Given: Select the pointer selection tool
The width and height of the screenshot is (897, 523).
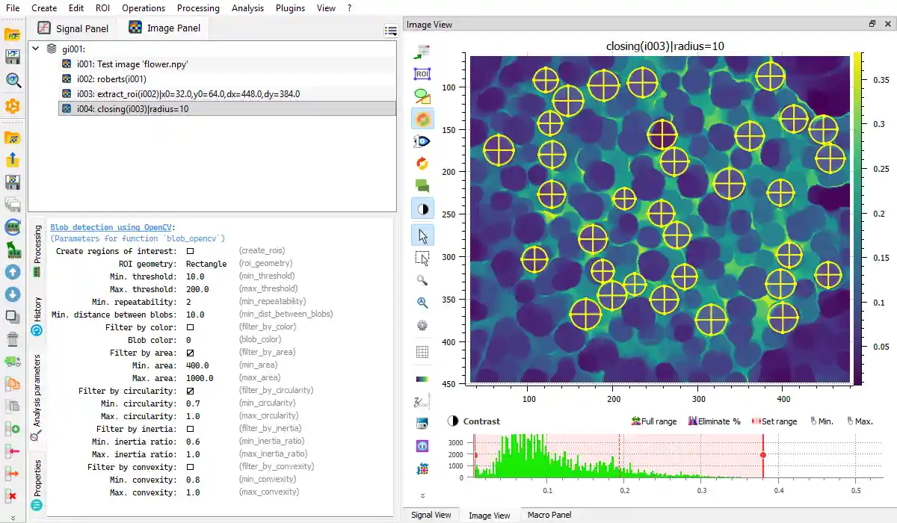Looking at the screenshot, I should coord(422,234).
